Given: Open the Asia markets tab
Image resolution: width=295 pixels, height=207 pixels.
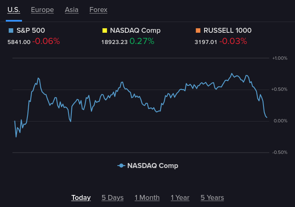Looking at the screenshot, I should (x=71, y=10).
